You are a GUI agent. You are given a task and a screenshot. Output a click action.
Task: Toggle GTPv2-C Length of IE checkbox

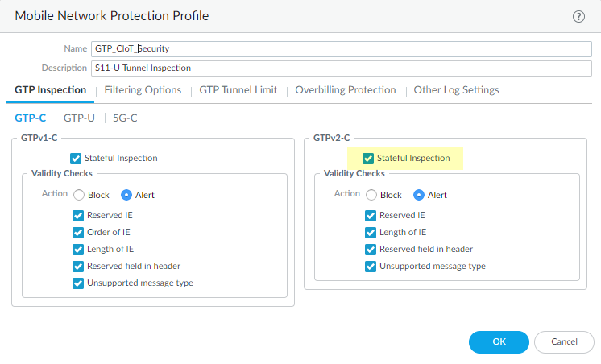click(371, 232)
